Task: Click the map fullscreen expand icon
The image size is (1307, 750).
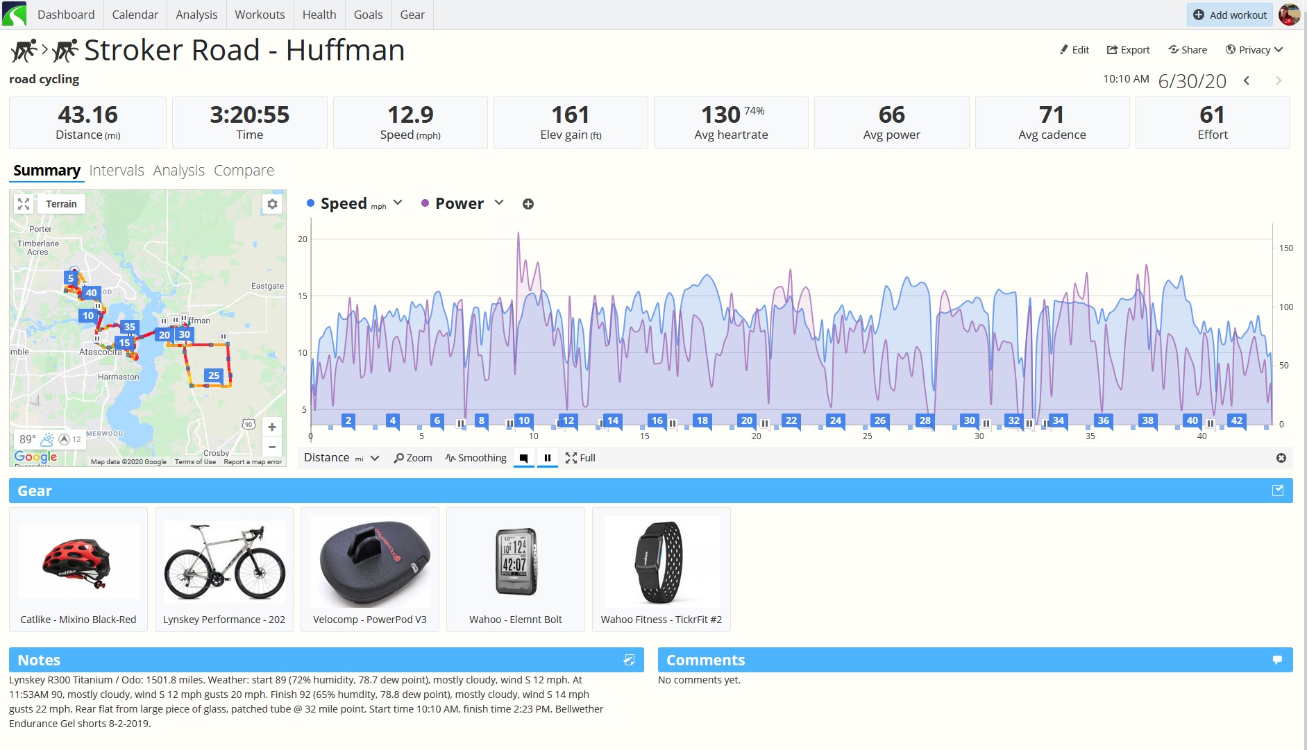Action: (24, 204)
